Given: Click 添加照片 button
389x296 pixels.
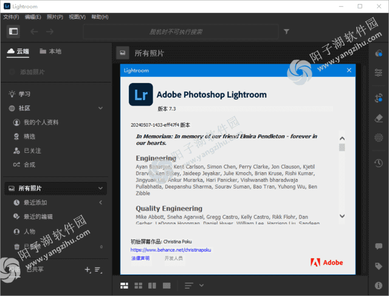Looking at the screenshot, I should click(x=27, y=72).
